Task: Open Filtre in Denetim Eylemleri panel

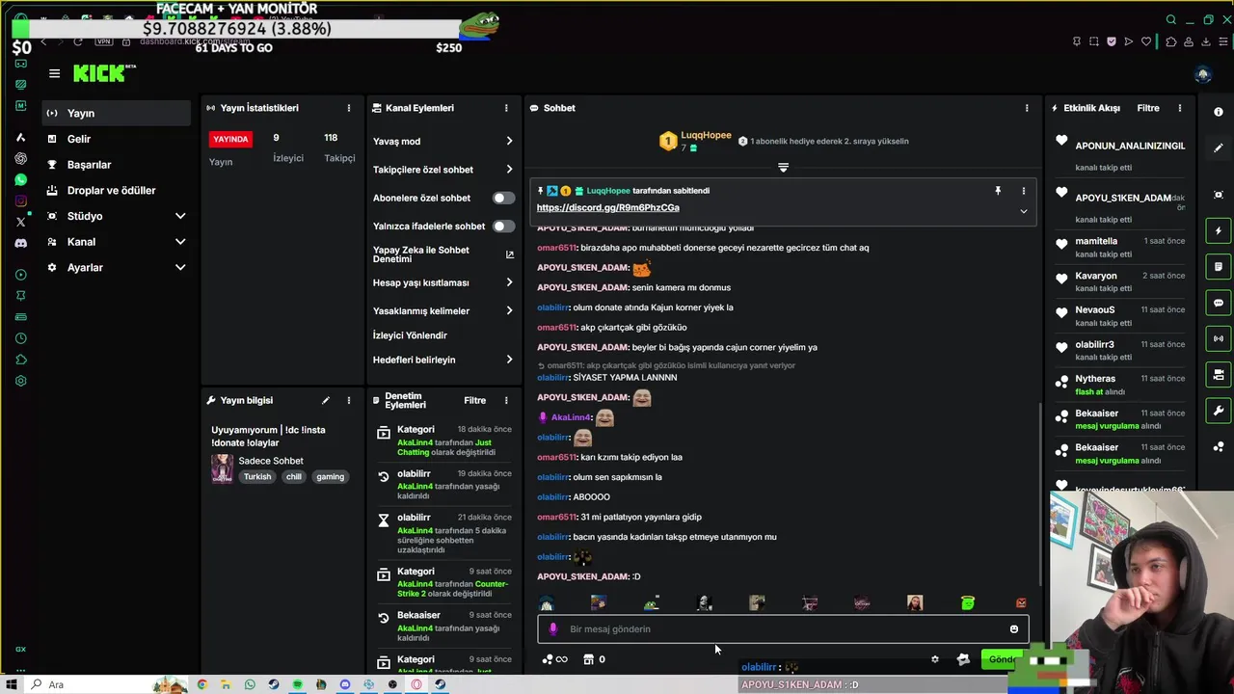Action: (x=475, y=400)
